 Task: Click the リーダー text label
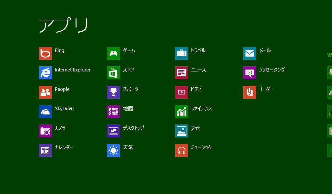(267, 89)
